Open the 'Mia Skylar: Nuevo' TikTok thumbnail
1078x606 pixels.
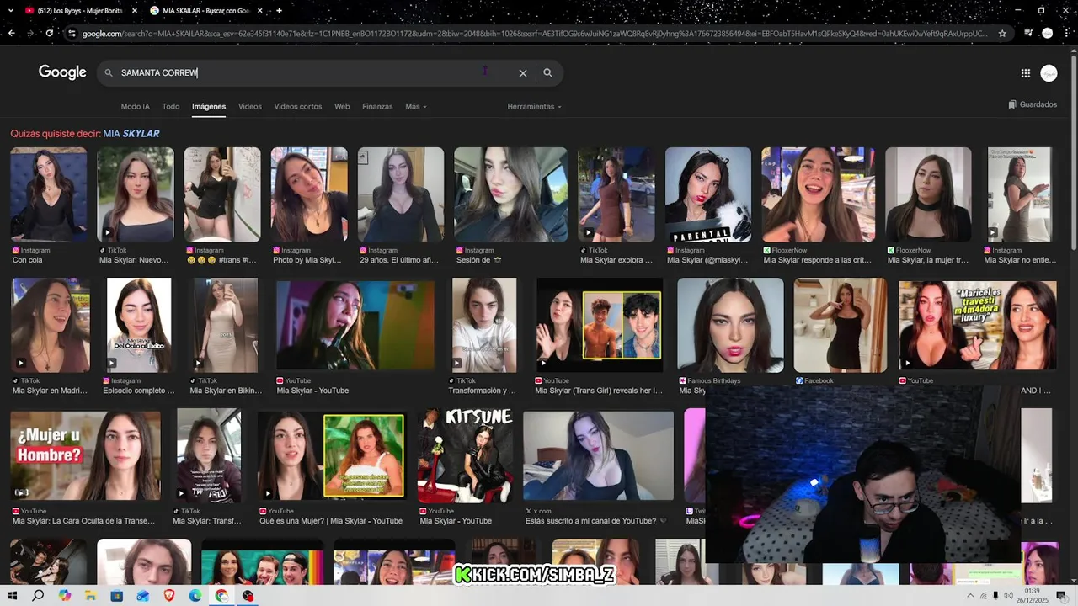[x=136, y=194]
